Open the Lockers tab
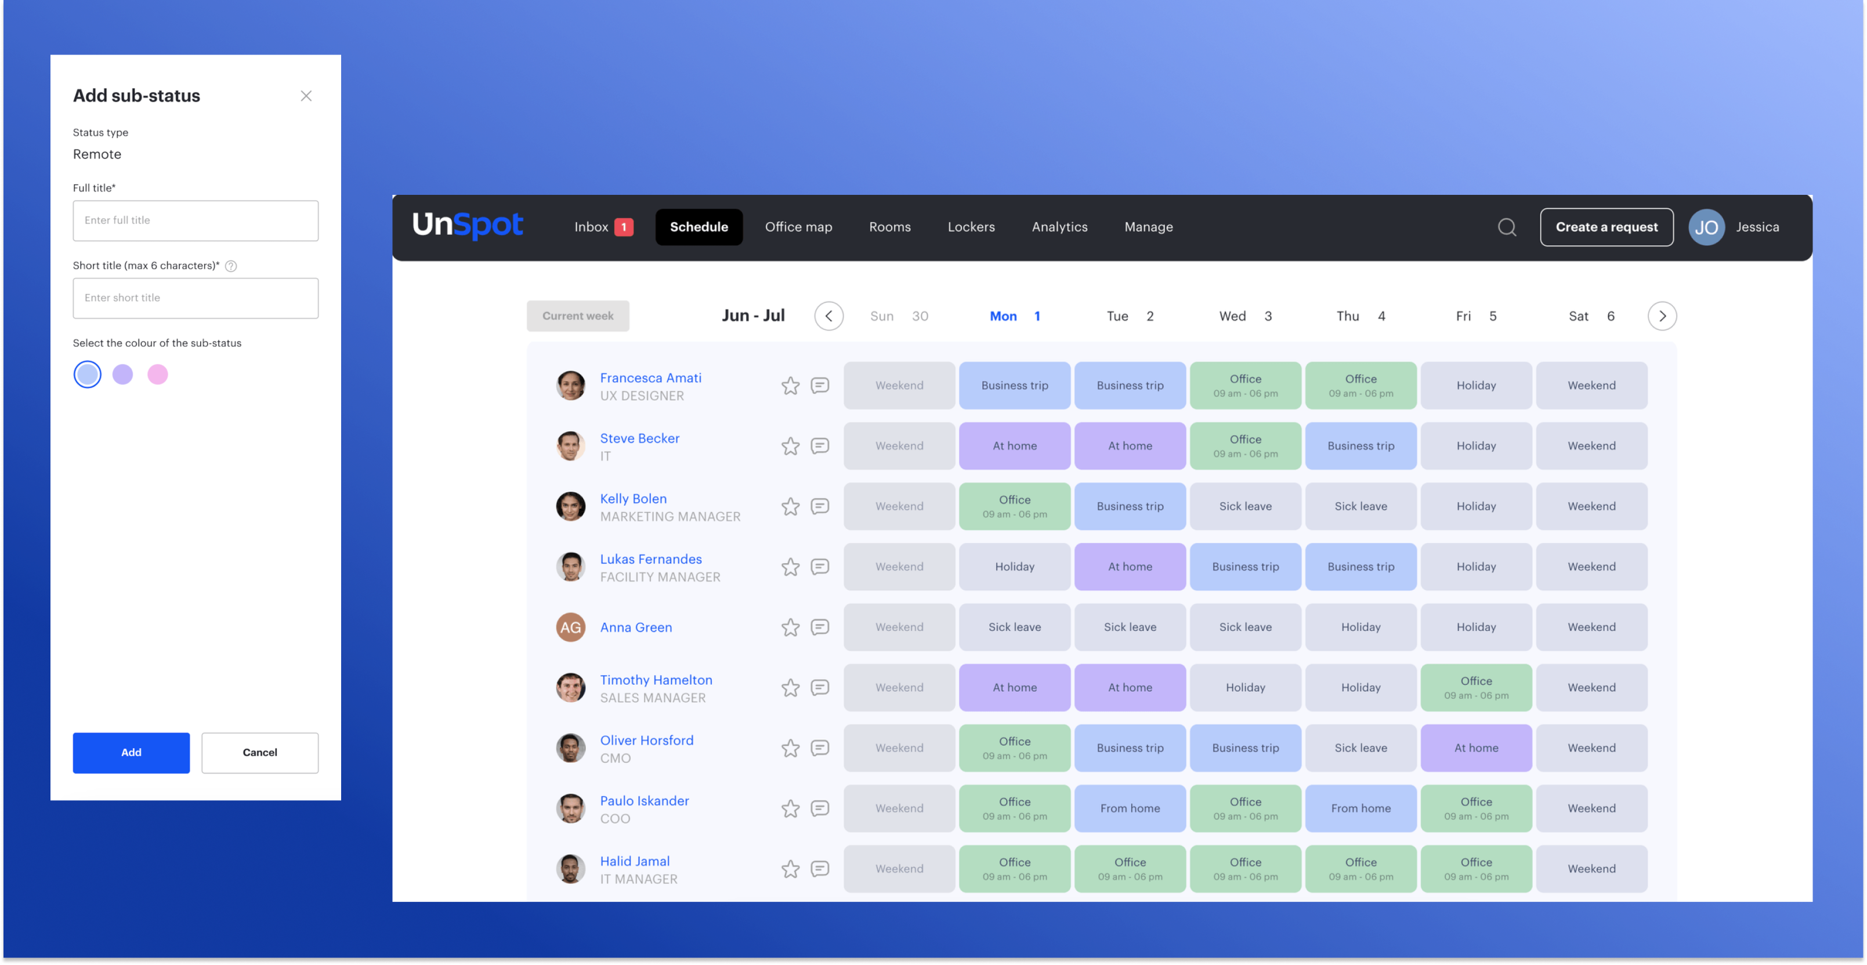The height and width of the screenshot is (965, 1867). tap(971, 227)
